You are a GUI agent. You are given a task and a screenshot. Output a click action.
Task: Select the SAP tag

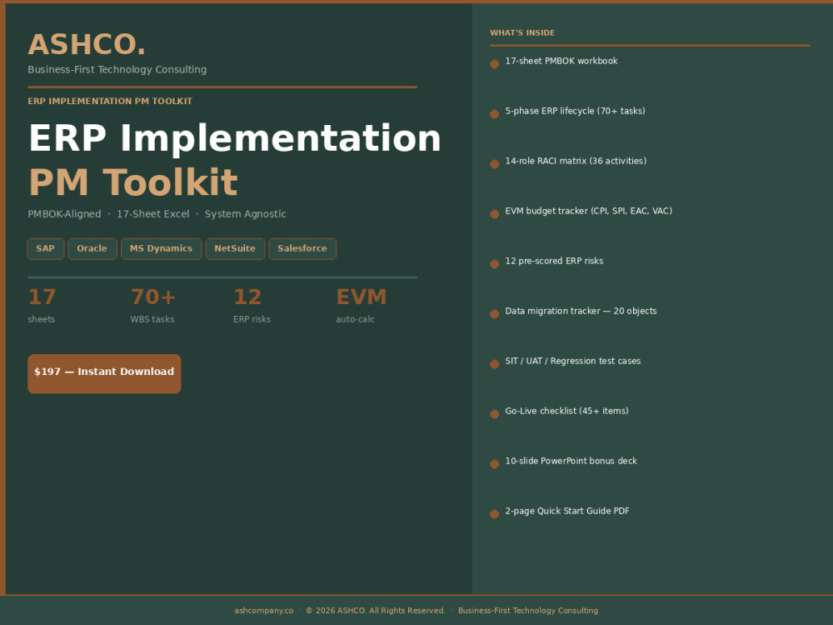(x=46, y=248)
